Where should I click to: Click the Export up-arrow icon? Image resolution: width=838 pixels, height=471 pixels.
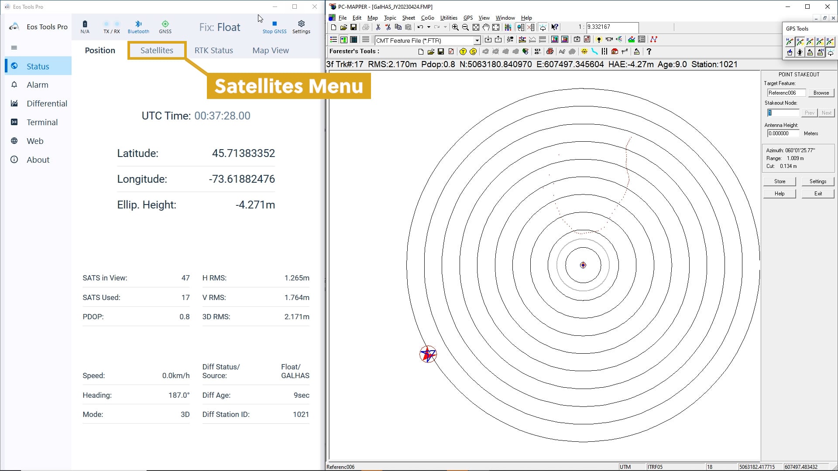click(x=498, y=40)
